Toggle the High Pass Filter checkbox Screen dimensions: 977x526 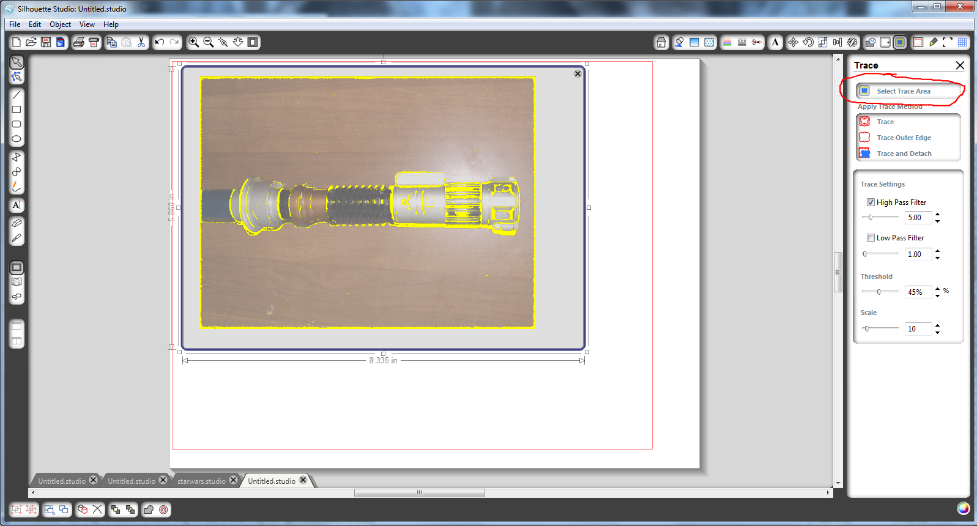[871, 202]
